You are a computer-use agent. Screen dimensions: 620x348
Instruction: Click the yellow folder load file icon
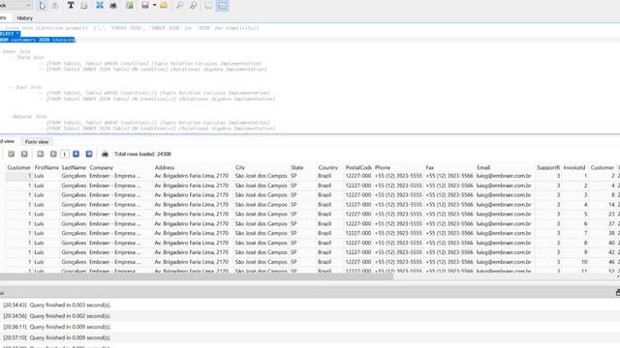[x=164, y=6]
